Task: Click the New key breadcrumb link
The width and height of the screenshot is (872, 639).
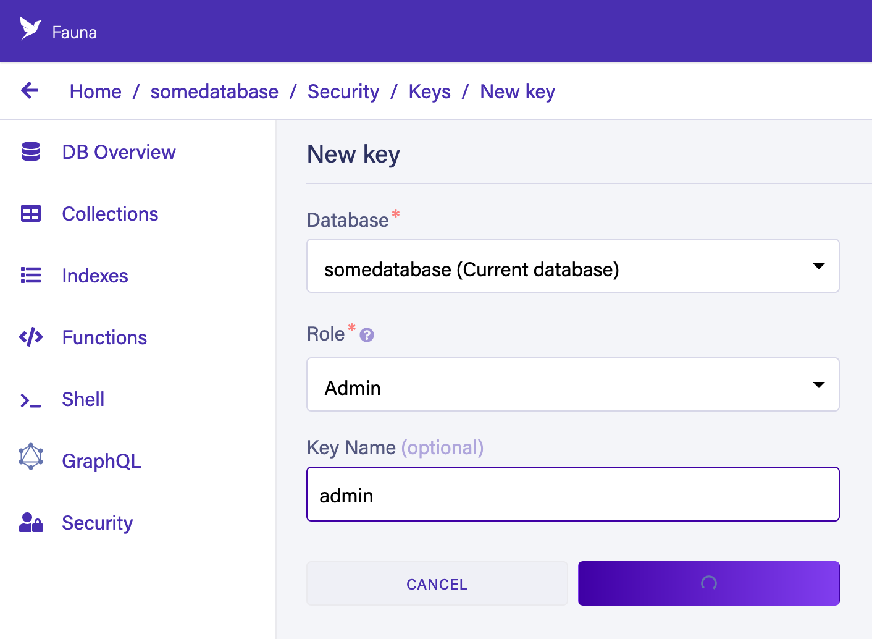Action: [518, 91]
